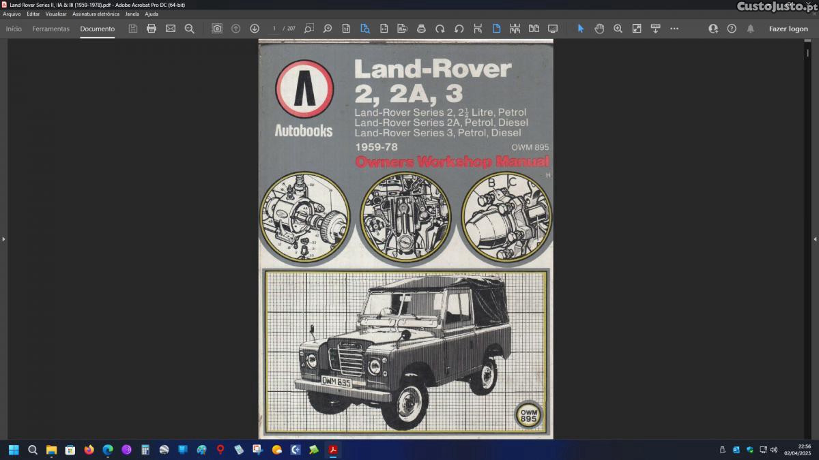Choose the arrow selection tool
The width and height of the screenshot is (819, 460).
coord(581,29)
